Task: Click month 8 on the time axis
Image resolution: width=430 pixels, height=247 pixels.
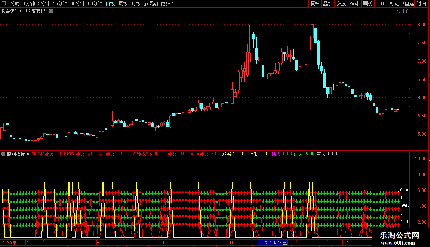Action: pyautogui.click(x=98, y=242)
